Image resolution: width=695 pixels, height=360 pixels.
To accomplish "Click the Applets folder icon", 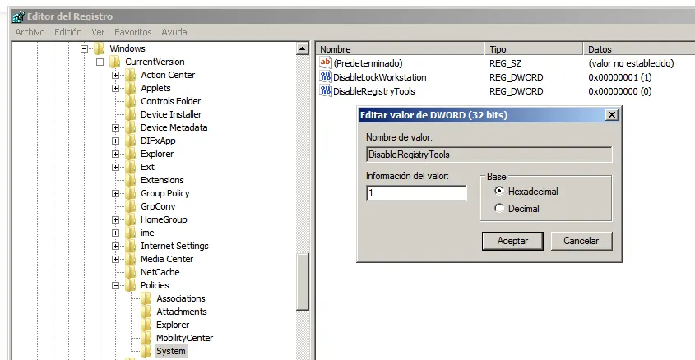I will coord(130,88).
